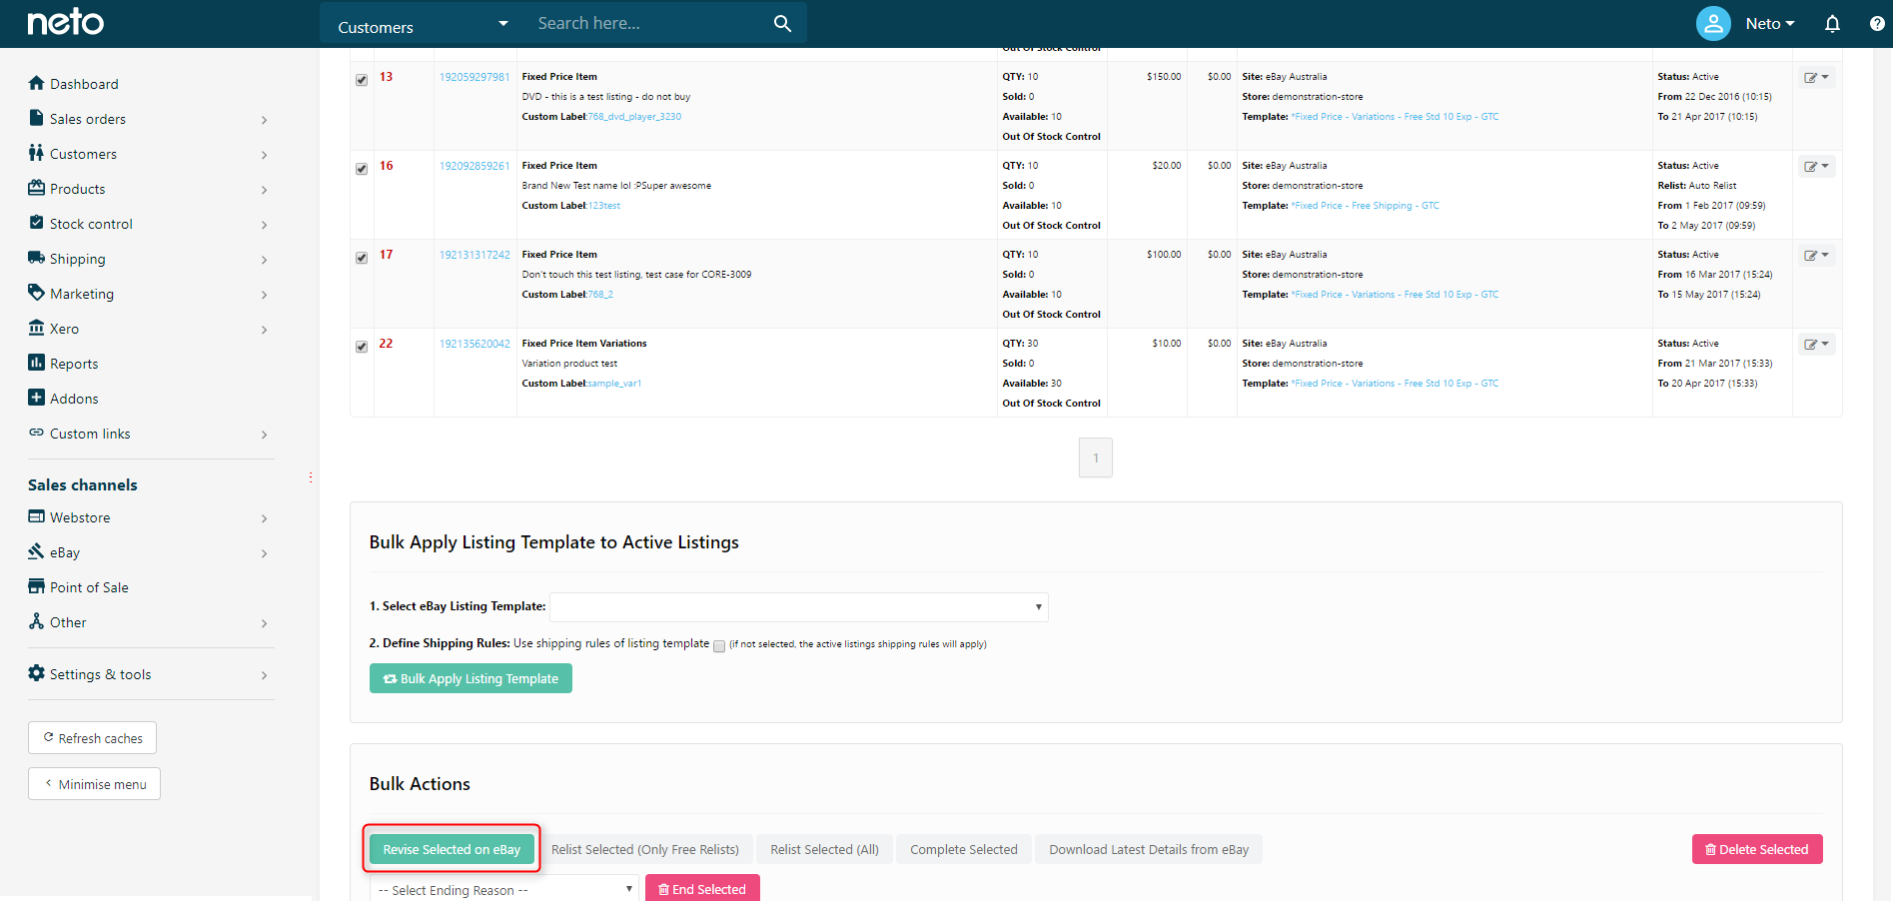1893x901 pixels.
Task: Open edit action icon for listing 13
Action: click(1815, 78)
